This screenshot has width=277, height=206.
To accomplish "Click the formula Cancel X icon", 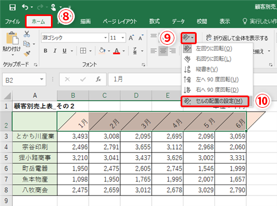I will coord(68,80).
